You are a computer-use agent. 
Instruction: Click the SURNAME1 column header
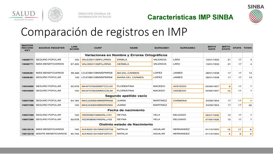[162, 48]
